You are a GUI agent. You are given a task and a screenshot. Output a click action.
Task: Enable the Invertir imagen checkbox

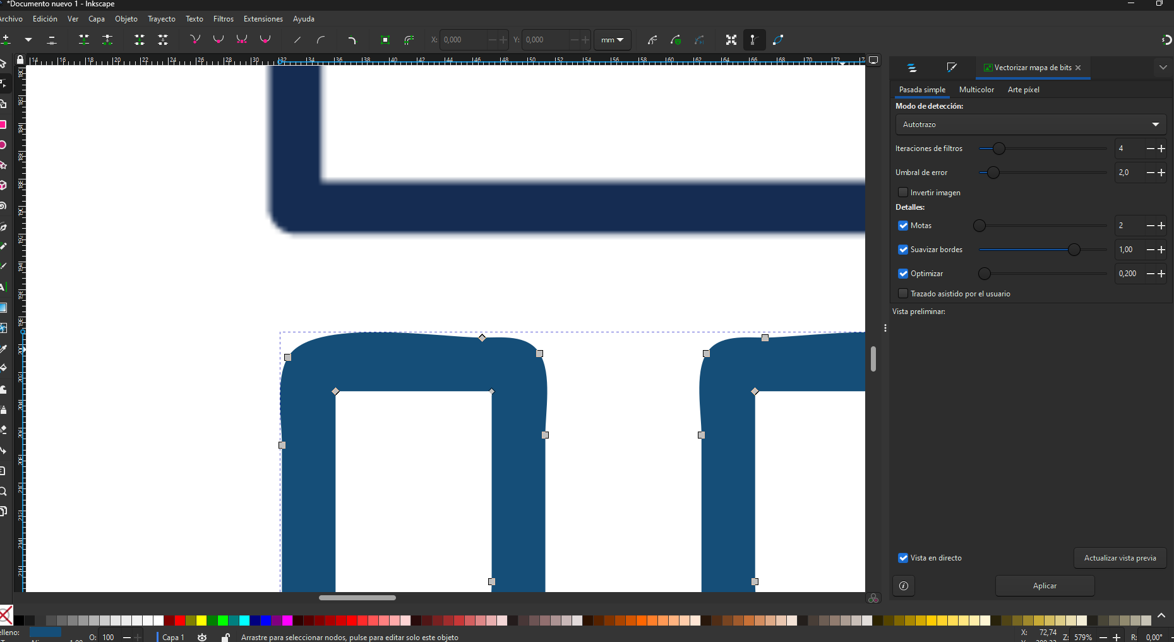point(903,193)
